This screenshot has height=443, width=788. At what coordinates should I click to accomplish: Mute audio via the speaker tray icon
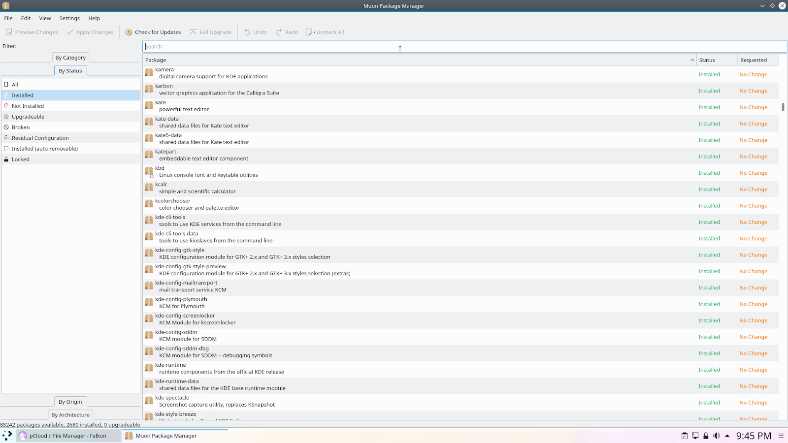[716, 436]
